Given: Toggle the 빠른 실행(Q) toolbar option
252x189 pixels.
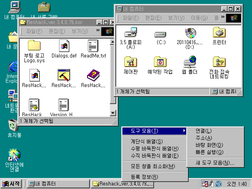Looking at the screenshot, I should (215, 152).
